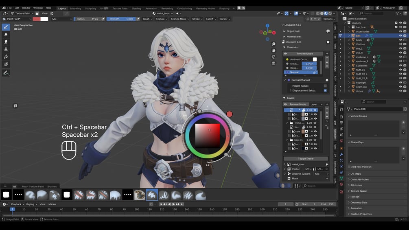
Task: Toggle Displacement Setup checkbox
Action: 325,90
